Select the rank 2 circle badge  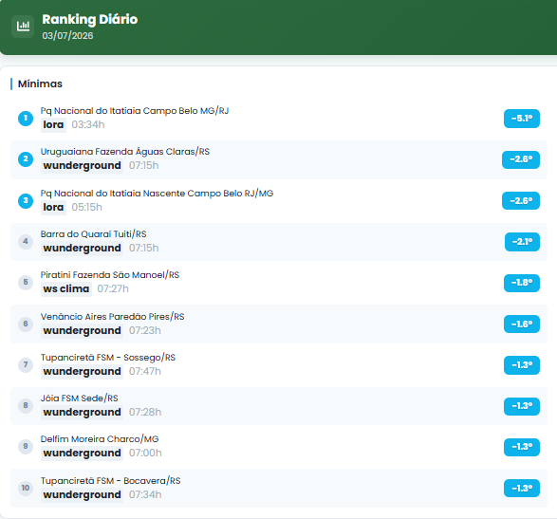[26, 159]
